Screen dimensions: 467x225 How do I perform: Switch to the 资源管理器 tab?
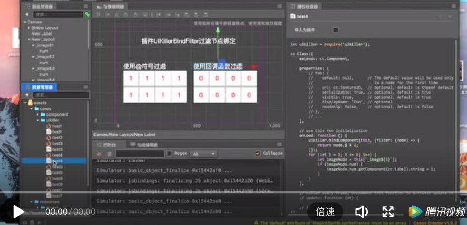click(40, 87)
